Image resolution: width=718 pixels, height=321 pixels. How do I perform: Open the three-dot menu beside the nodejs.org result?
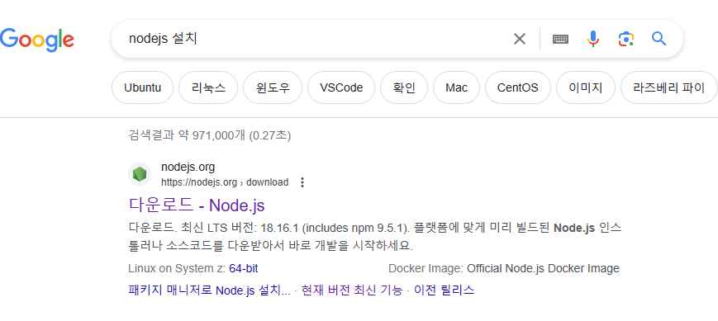pos(302,182)
